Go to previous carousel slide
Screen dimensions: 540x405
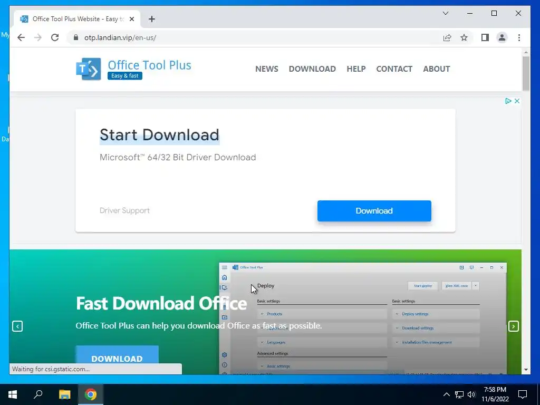(x=17, y=326)
